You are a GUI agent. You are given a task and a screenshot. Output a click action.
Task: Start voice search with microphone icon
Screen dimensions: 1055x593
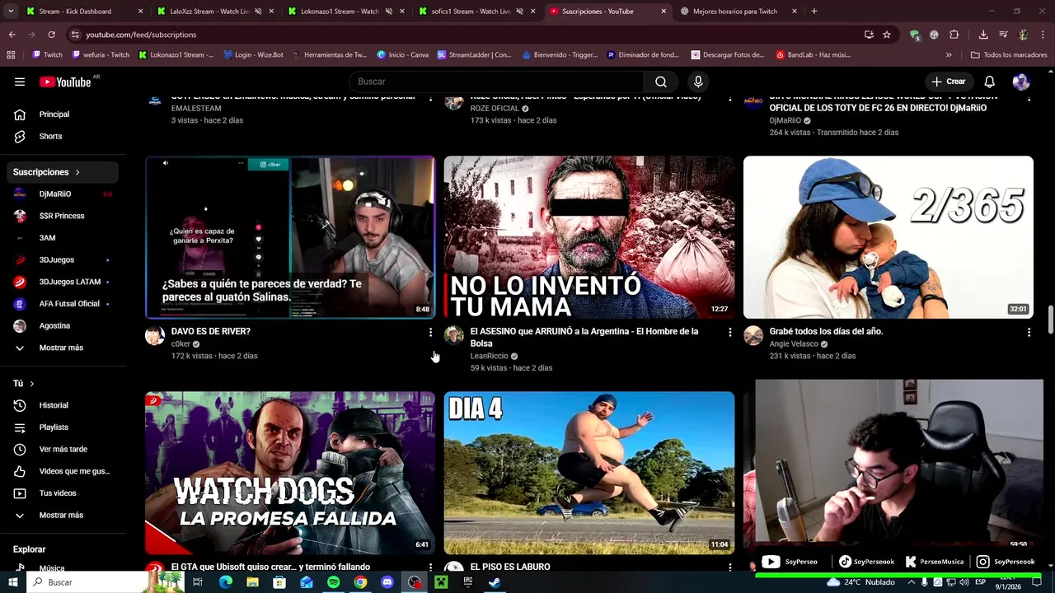[698, 82]
